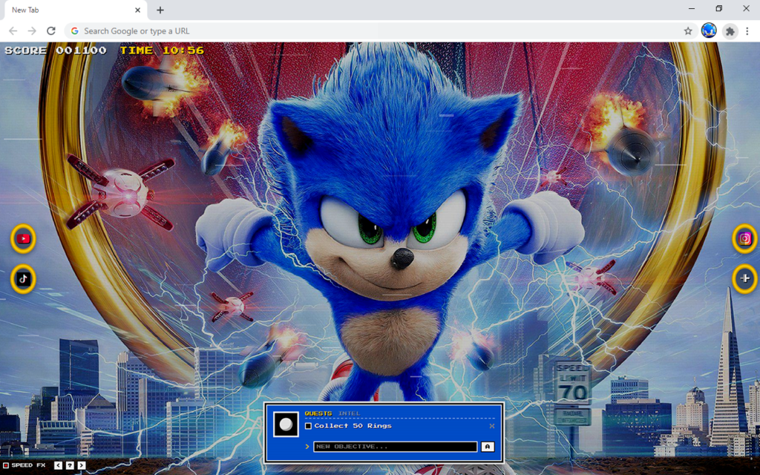Open the Chrome profile avatar

(709, 31)
